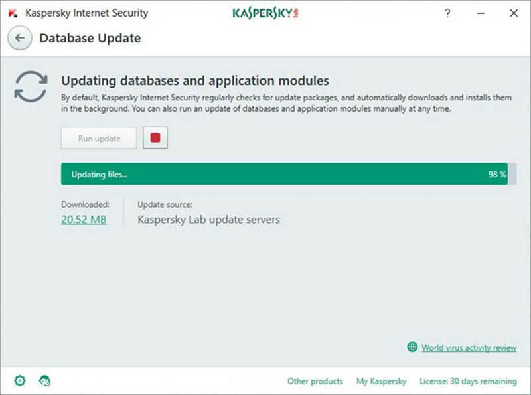This screenshot has height=395, width=531.
Task: Close the Kaspersky window
Action: pyautogui.click(x=514, y=13)
